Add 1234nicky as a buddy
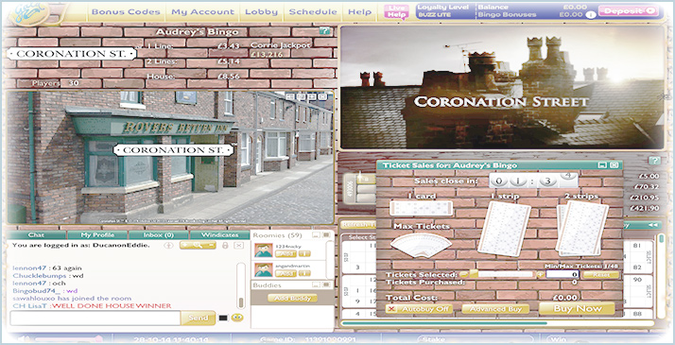 pos(286,254)
